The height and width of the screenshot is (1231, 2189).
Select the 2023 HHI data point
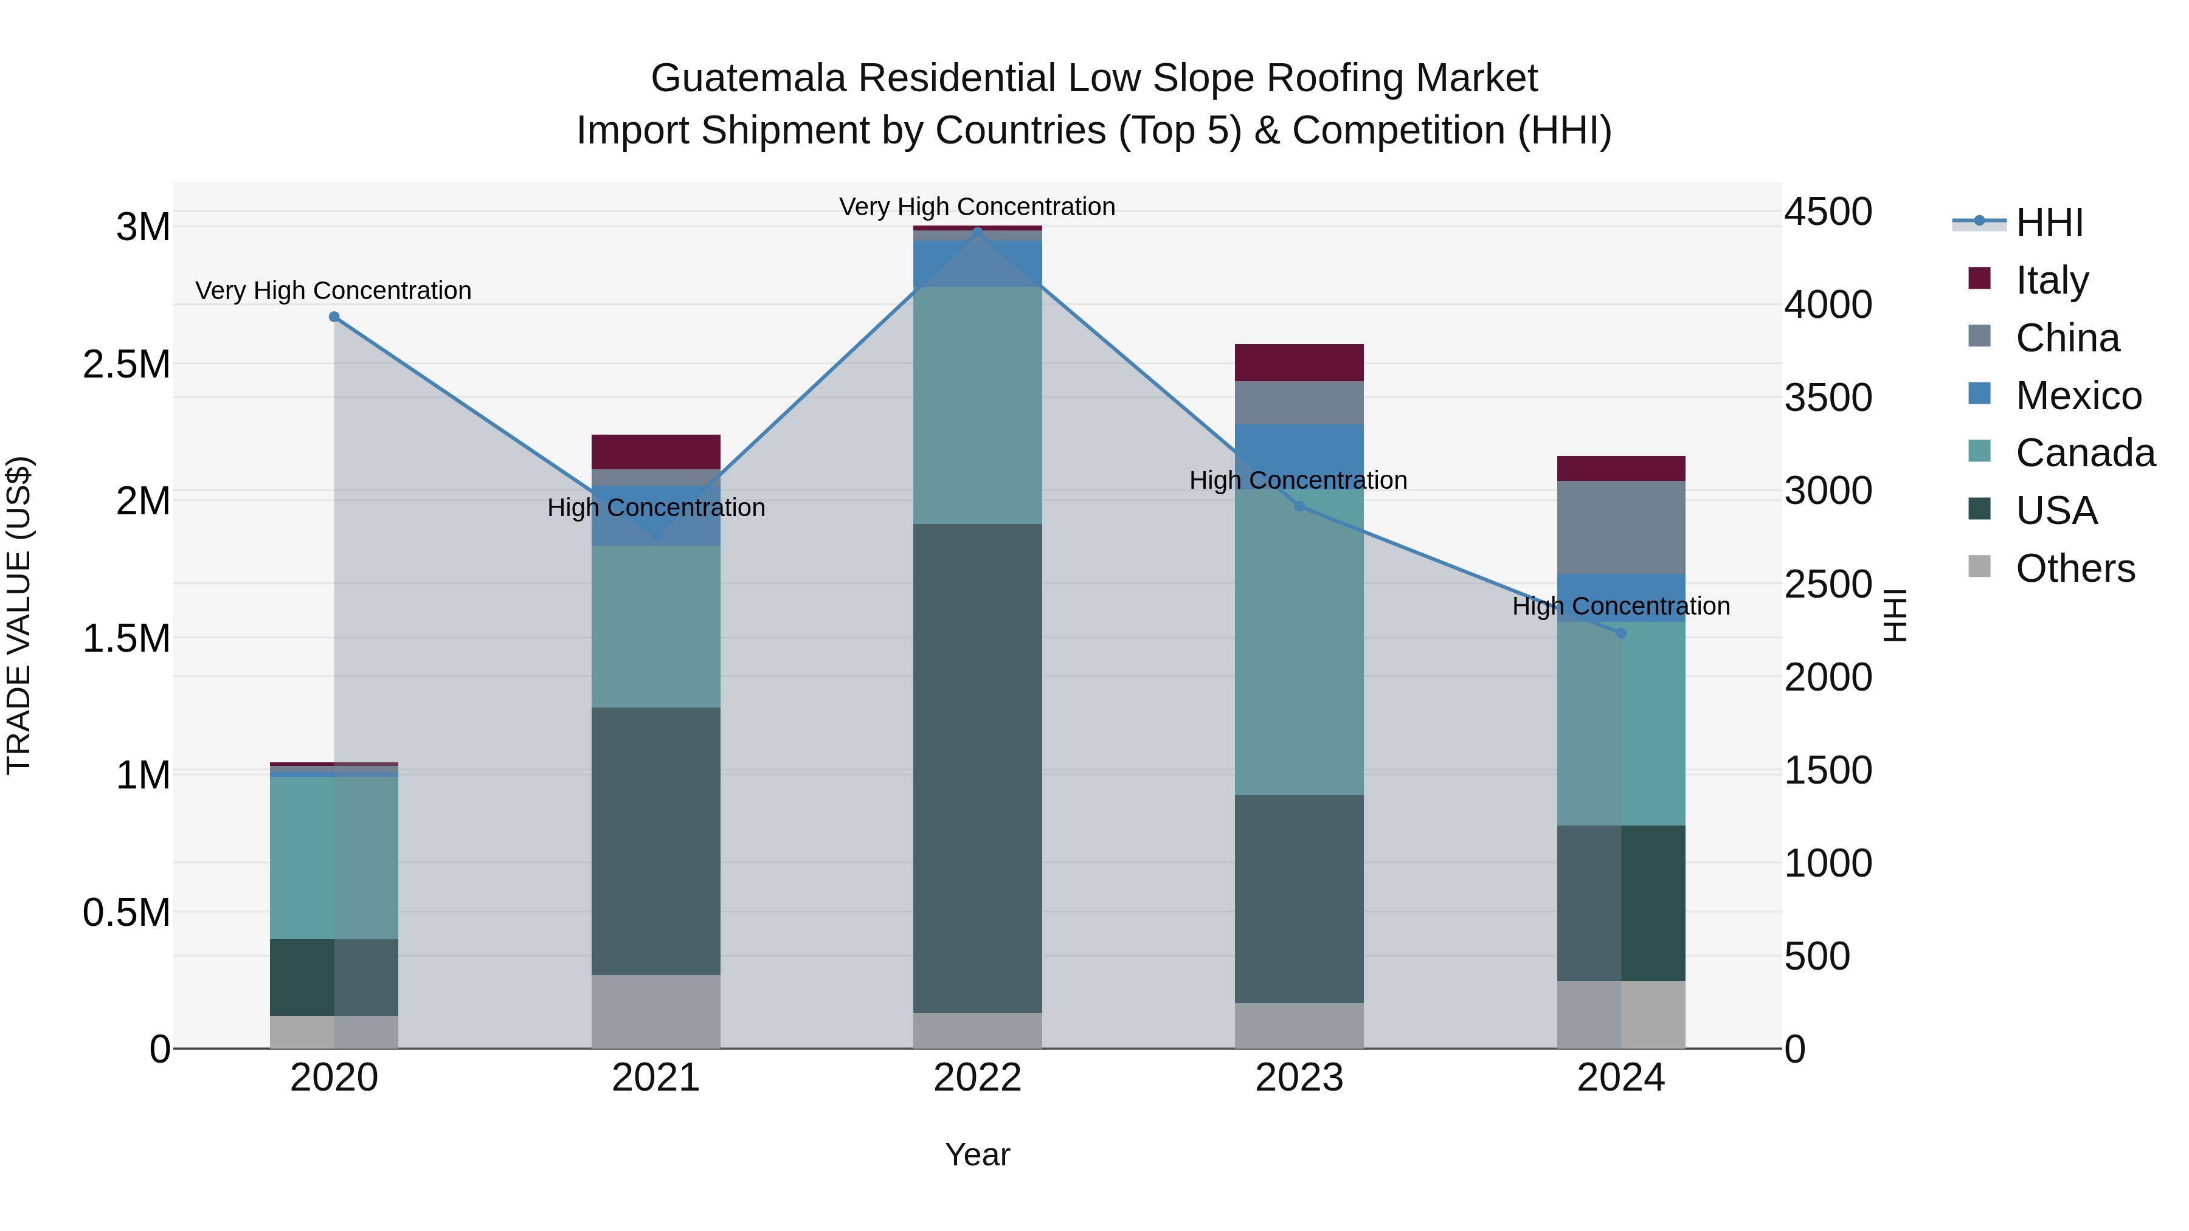pyautogui.click(x=1299, y=506)
